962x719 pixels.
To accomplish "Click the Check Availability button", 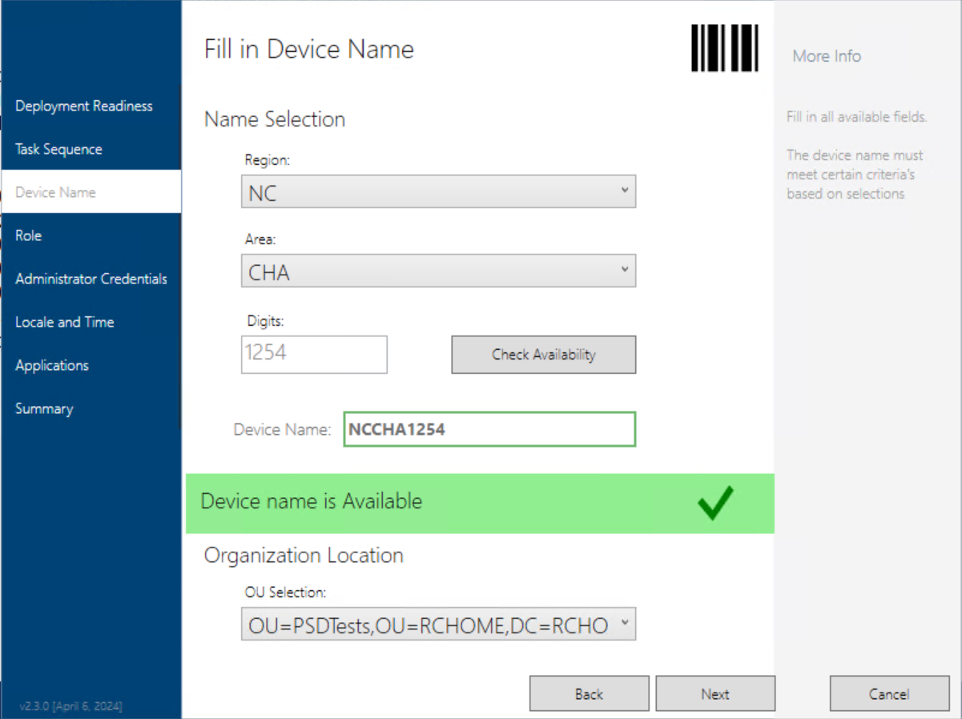I will coord(544,355).
